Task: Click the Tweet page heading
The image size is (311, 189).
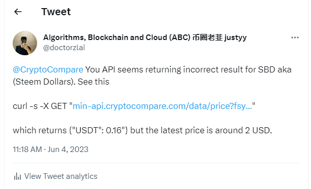Action: pyautogui.click(x=56, y=12)
